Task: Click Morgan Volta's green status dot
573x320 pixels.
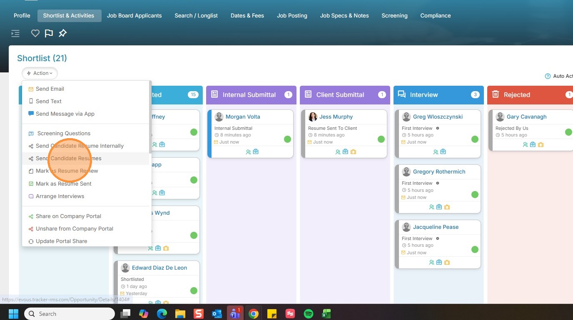Action: [x=287, y=139]
